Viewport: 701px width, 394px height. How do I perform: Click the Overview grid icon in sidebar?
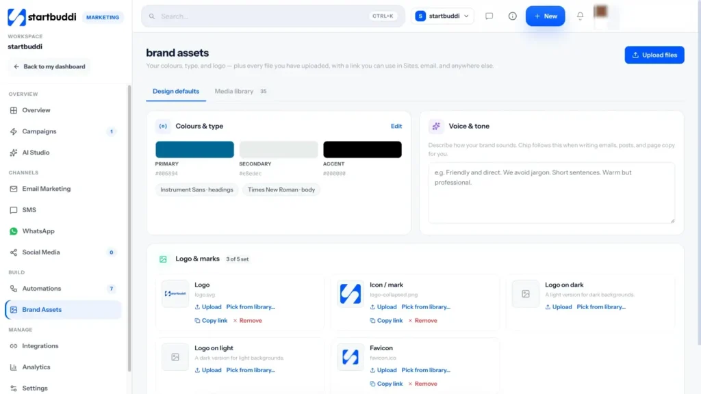point(14,110)
